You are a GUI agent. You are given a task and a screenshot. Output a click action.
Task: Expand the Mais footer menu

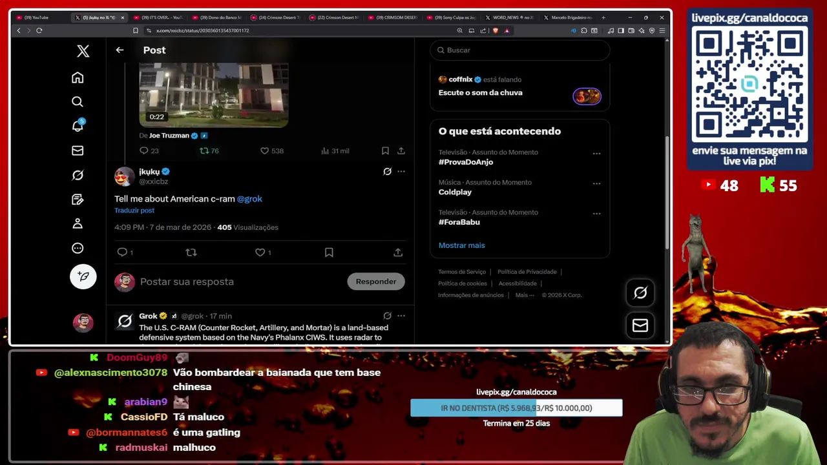[x=525, y=295]
